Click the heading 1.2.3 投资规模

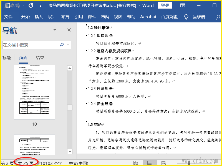coord(100,89)
